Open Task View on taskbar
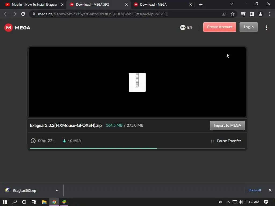Image resolution: width=275 pixels, height=206 pixels. tap(34, 202)
